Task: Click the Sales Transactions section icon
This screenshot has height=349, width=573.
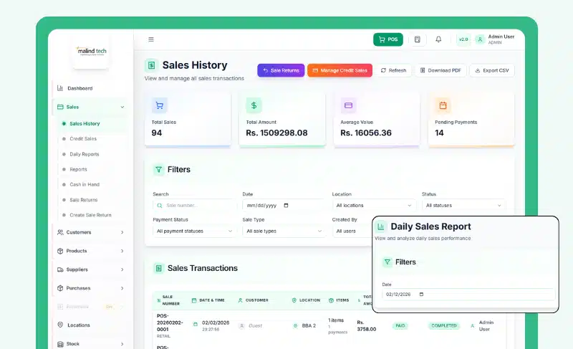Action: click(x=158, y=268)
